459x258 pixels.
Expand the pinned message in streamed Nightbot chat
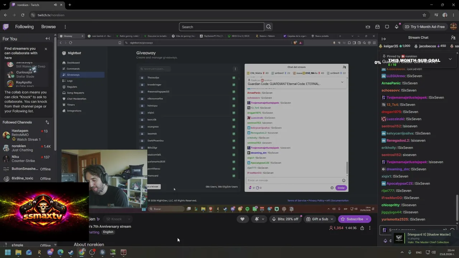(x=342, y=82)
